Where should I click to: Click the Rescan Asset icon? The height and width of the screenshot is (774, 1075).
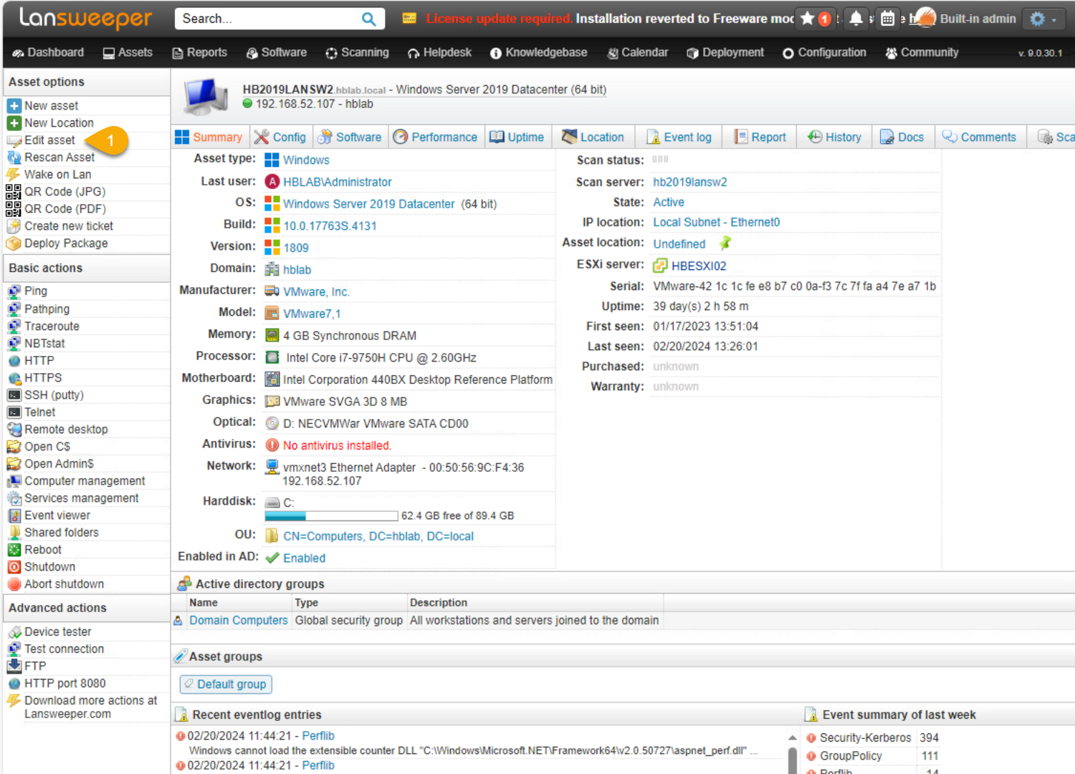pyautogui.click(x=14, y=158)
